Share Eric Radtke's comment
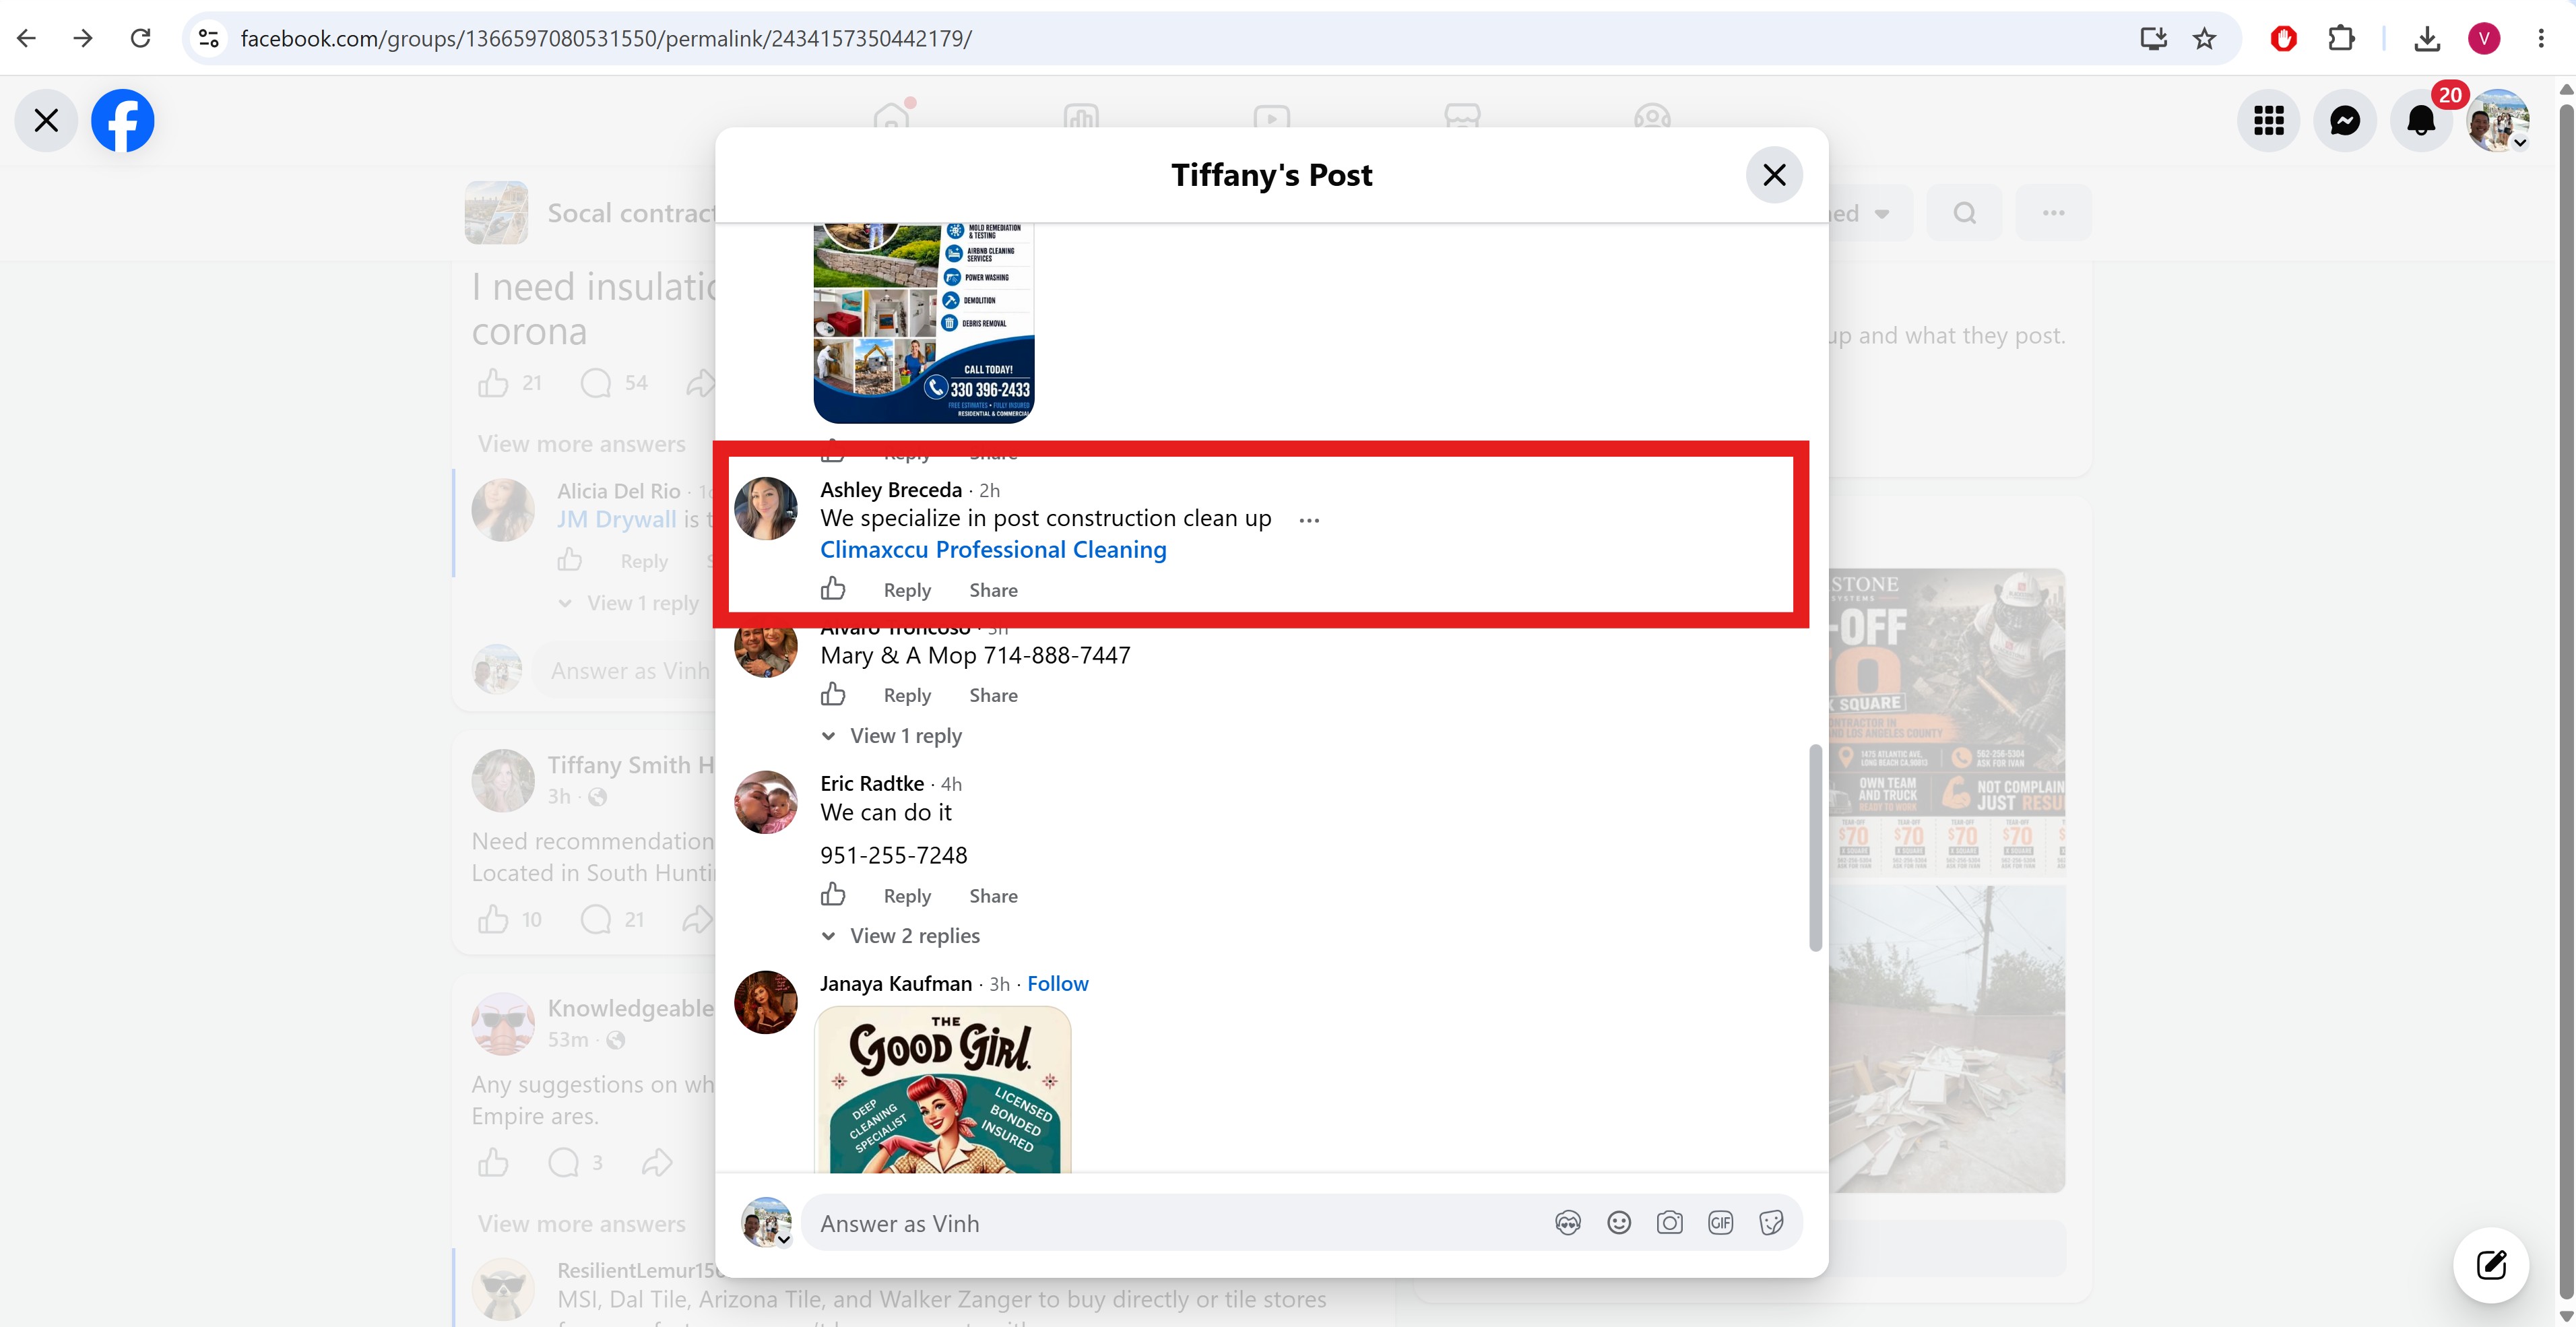 coord(993,896)
